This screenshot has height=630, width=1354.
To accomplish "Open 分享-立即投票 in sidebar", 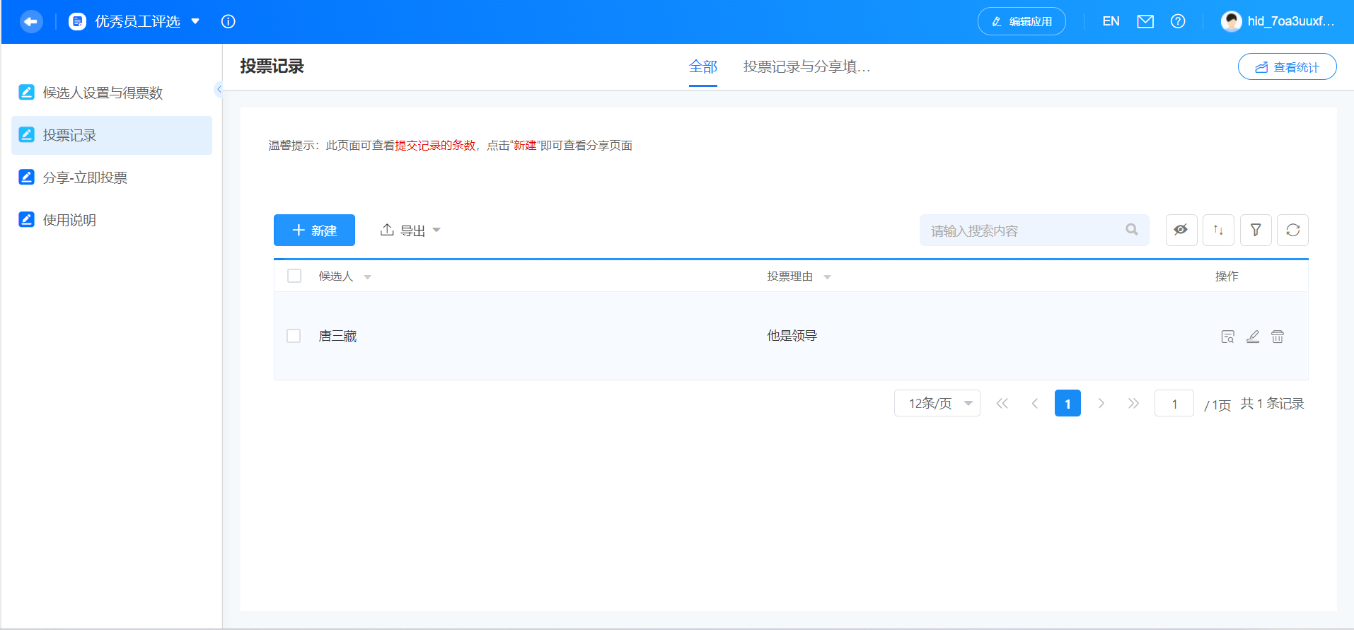I will tap(112, 177).
